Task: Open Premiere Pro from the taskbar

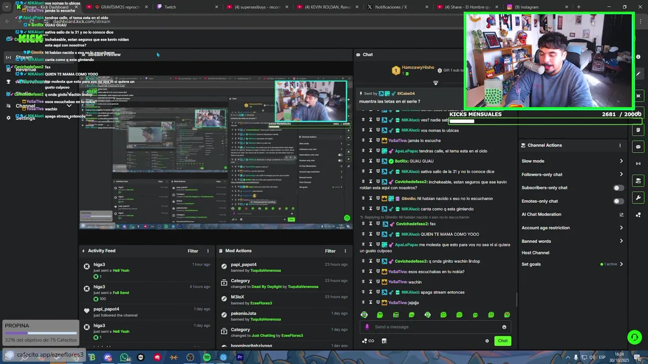Action: 240,357
